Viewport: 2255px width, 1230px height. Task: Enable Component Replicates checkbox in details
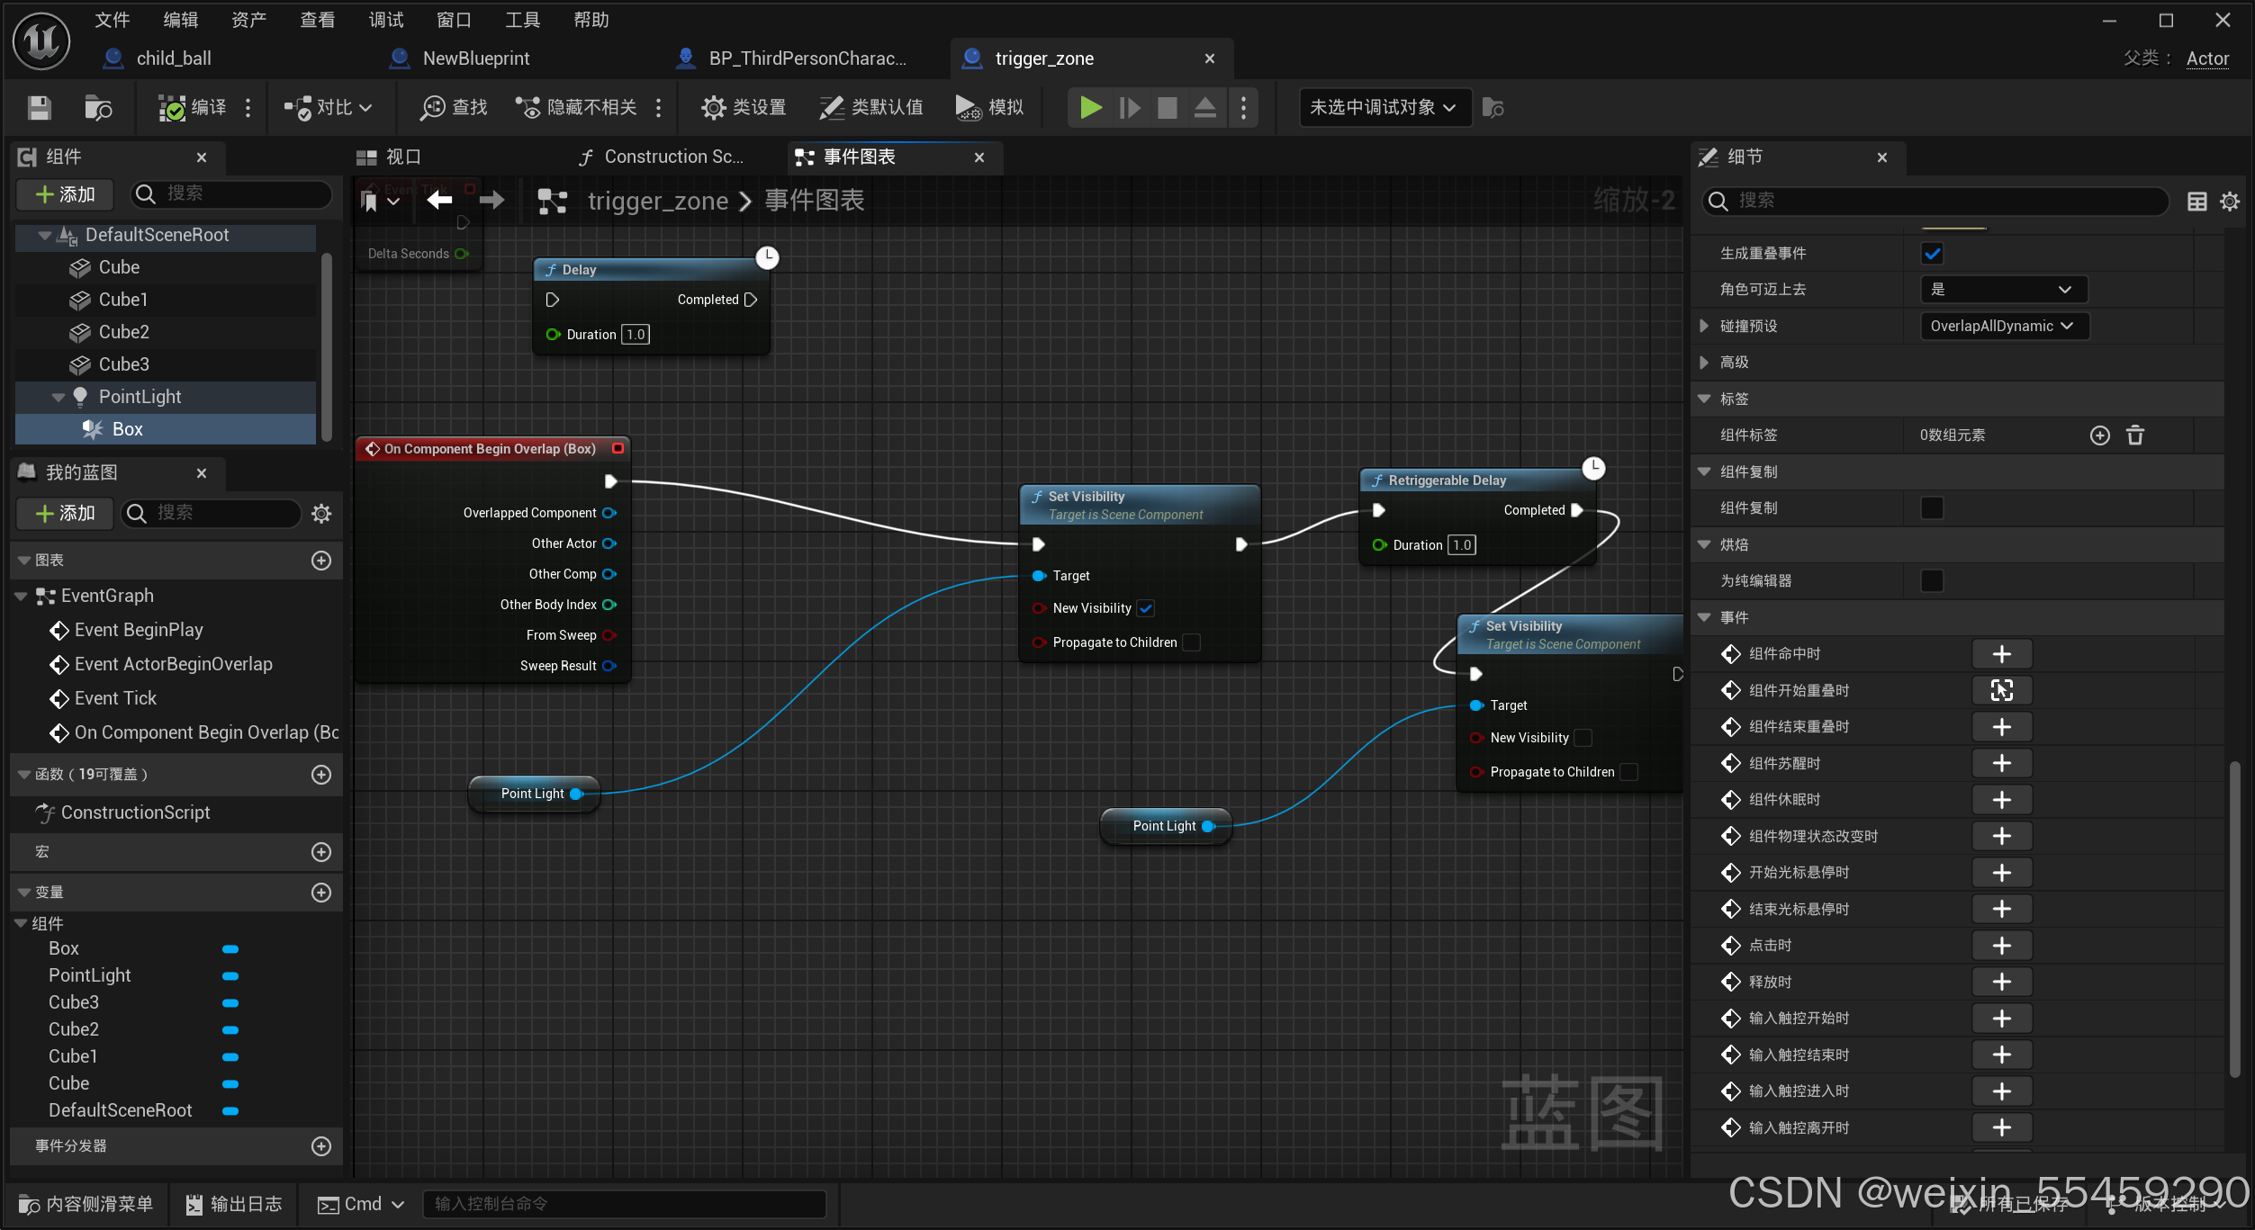coord(1932,508)
